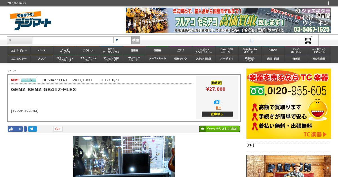Click the TC楽器 yellow sidebar ad

coord(289,104)
